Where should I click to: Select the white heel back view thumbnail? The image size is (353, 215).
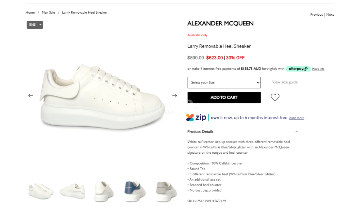click(x=104, y=191)
